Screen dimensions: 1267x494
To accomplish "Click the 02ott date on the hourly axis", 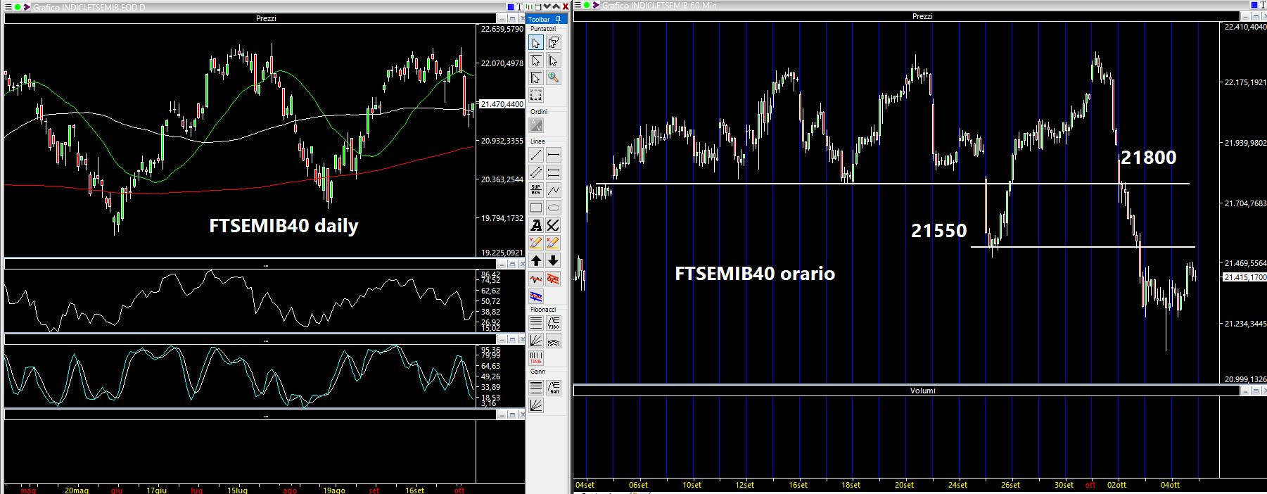I will 1117,486.
